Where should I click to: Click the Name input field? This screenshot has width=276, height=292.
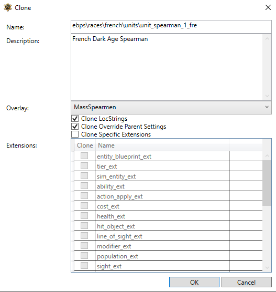[x=171, y=27]
